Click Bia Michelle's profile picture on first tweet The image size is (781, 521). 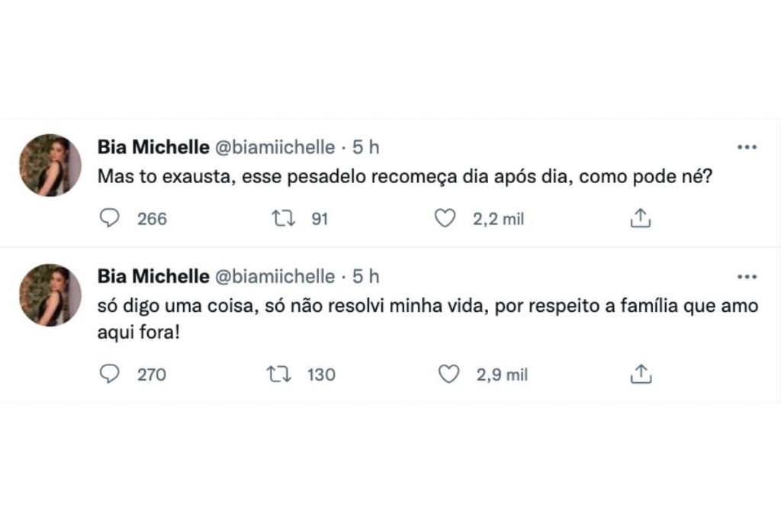click(49, 162)
